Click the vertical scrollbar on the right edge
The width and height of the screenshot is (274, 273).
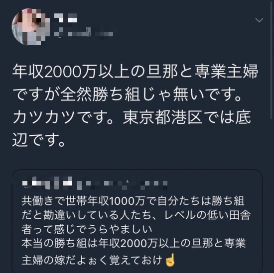click(x=272, y=59)
